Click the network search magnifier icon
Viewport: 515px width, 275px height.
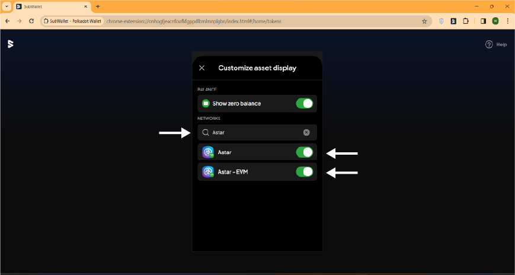(206, 133)
